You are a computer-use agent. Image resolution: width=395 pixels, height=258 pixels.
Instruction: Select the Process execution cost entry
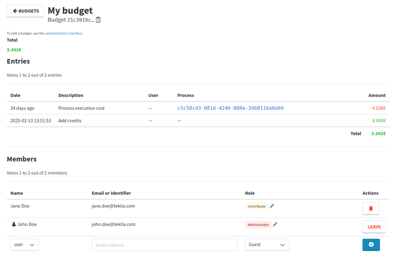point(80,108)
